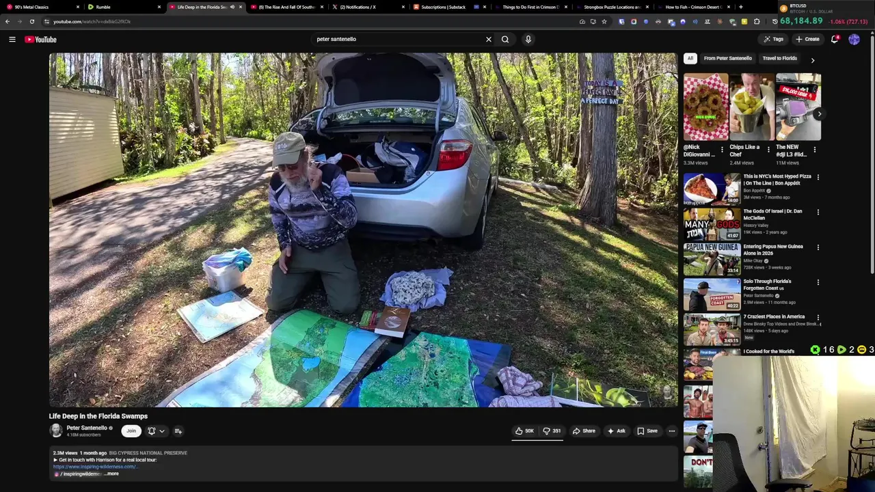Dislike the video (351)
The image size is (875, 492).
click(x=552, y=431)
